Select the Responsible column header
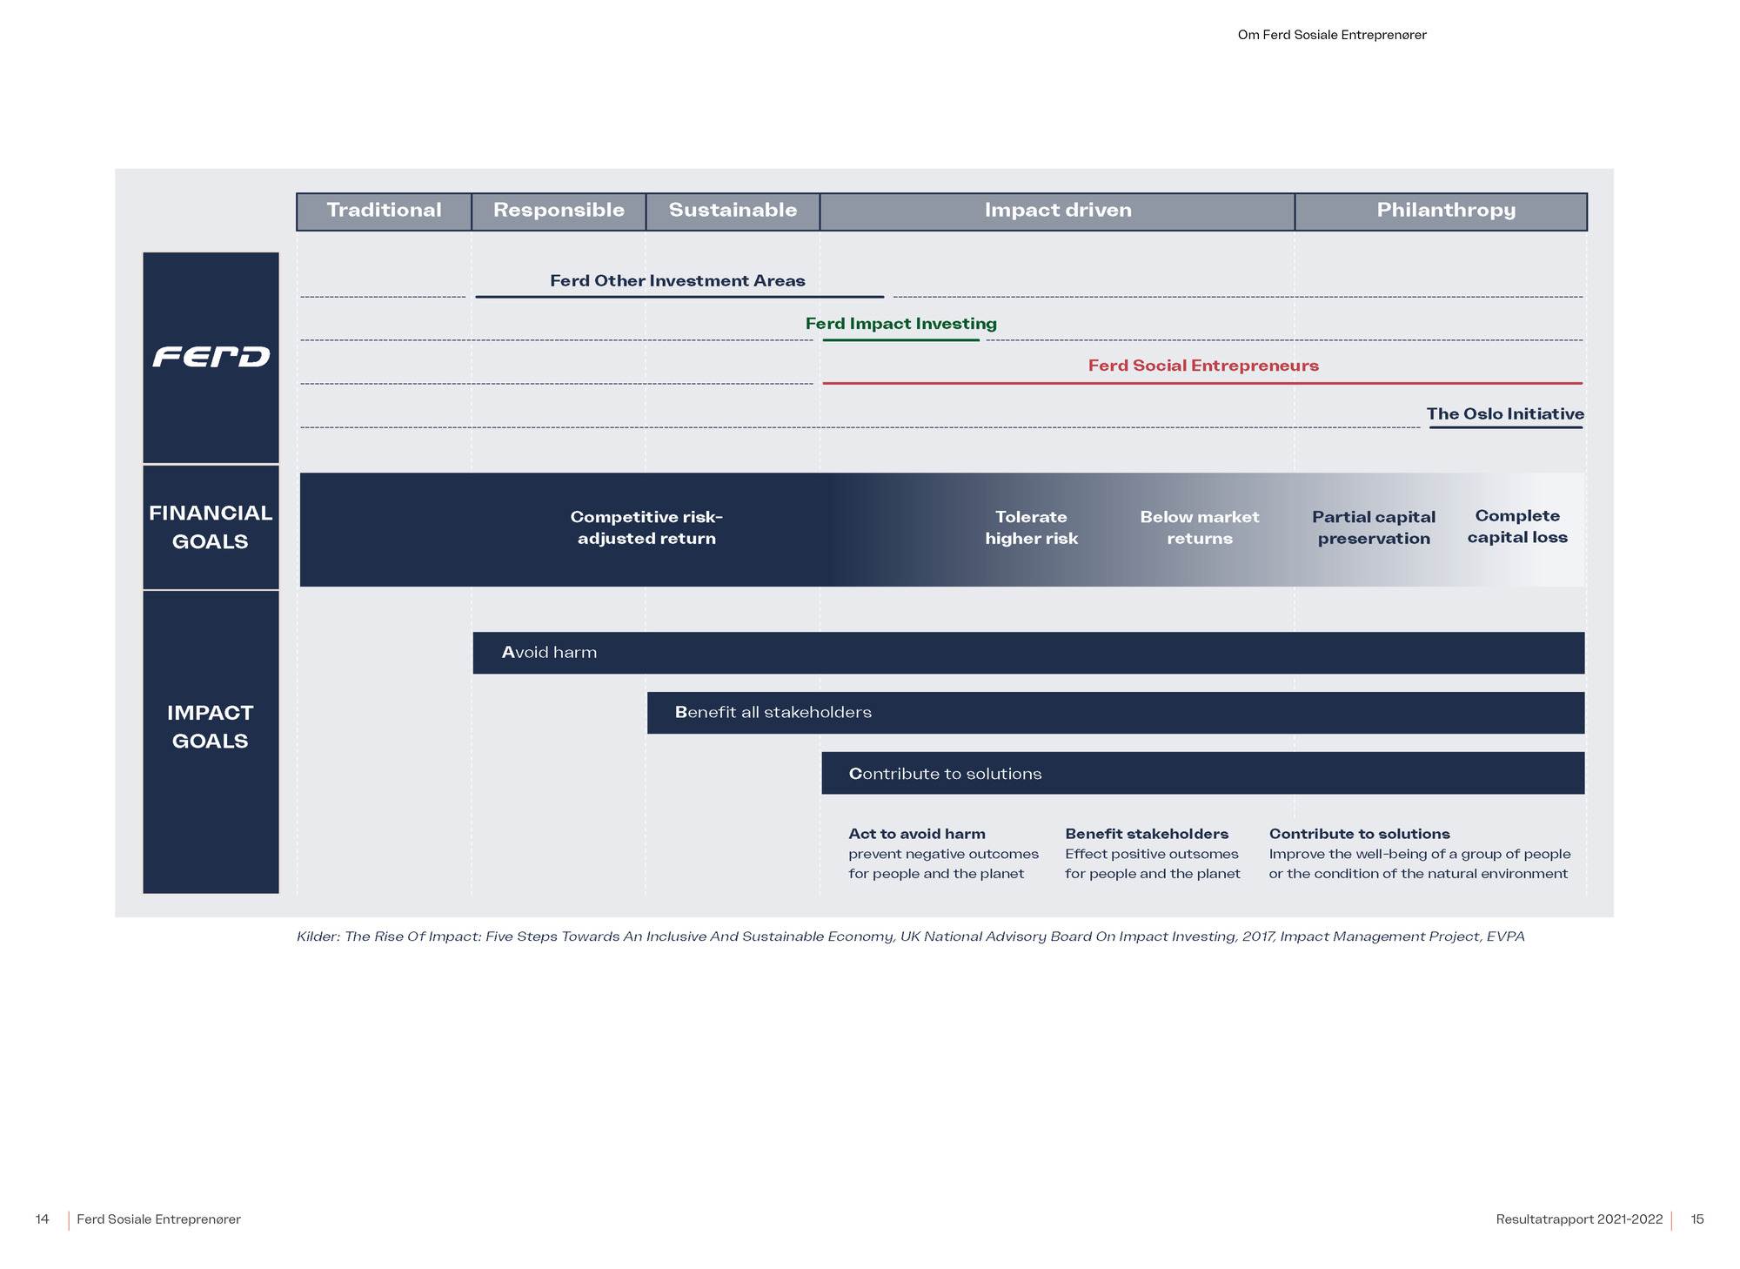1740x1269 pixels. tap(559, 211)
